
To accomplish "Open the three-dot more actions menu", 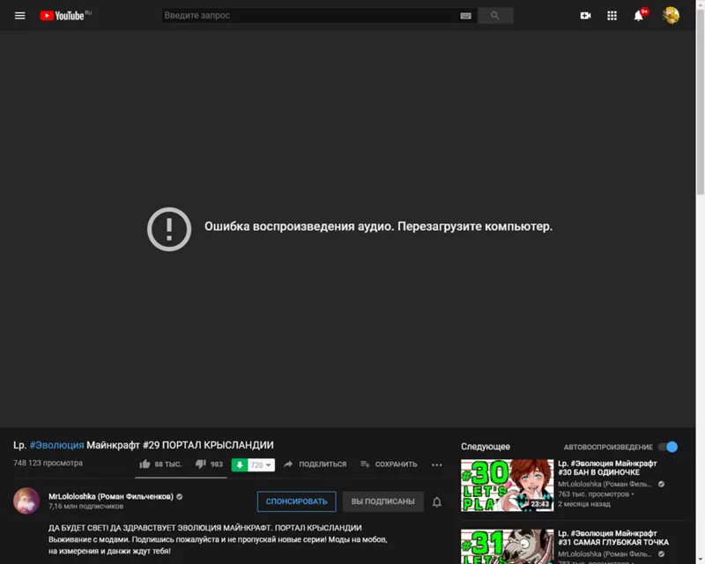I will pyautogui.click(x=436, y=464).
